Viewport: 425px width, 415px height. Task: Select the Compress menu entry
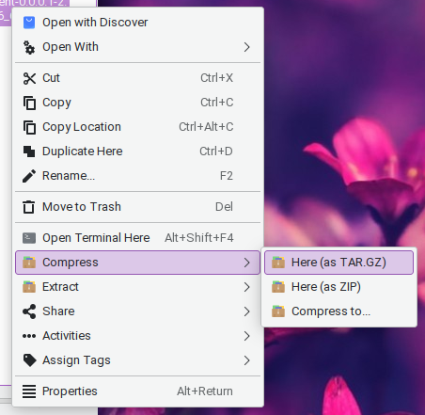137,263
